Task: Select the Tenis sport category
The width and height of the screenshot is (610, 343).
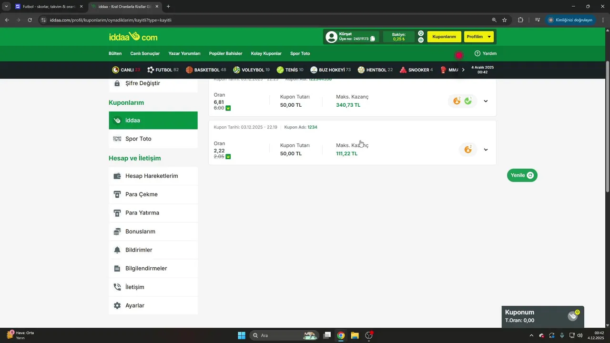Action: 290,70
